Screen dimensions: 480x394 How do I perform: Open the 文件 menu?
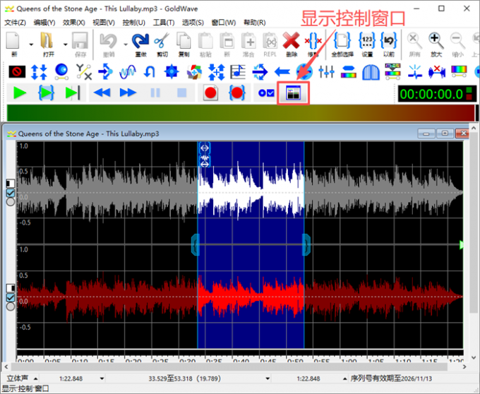(16, 23)
